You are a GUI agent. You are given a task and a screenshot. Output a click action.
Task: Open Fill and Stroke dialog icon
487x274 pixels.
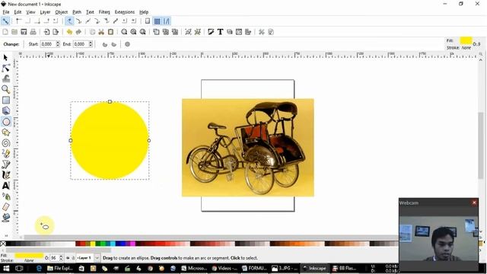211,32
